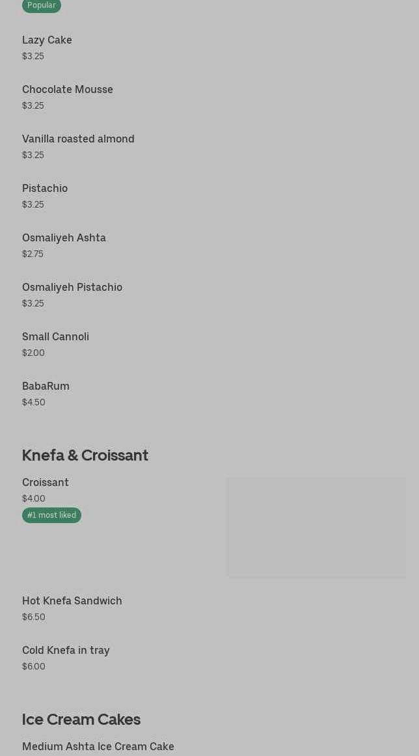
Task: Click the '#1 most liked' badge
Action: pos(51,515)
